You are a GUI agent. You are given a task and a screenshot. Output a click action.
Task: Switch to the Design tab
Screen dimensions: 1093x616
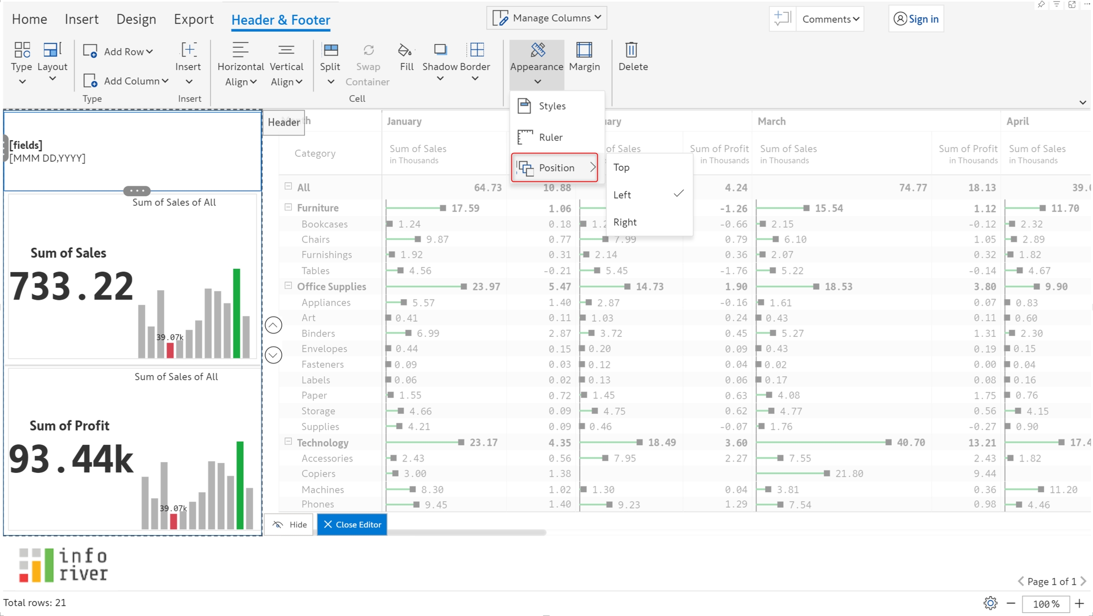coord(136,19)
